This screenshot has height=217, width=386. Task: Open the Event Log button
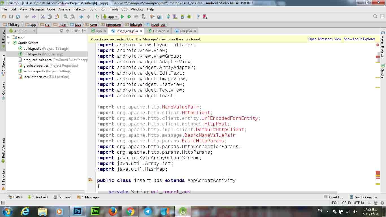[x=333, y=197]
